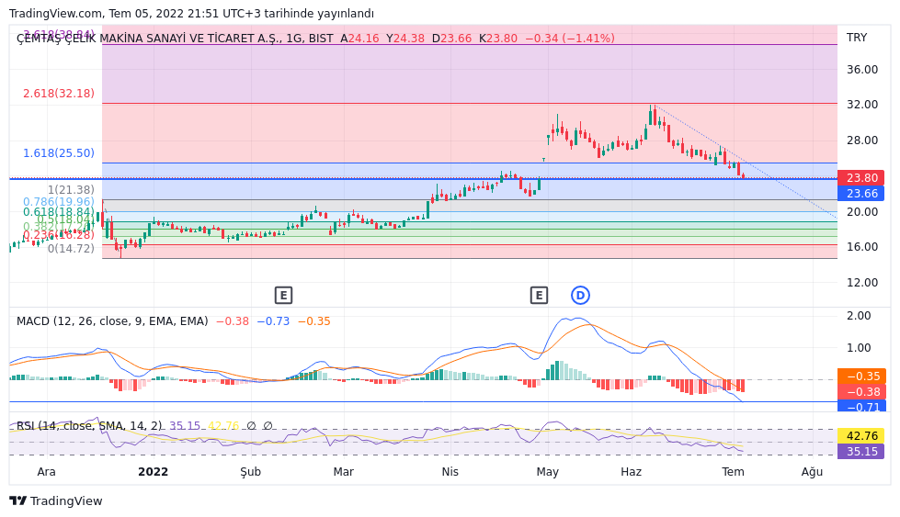The width and height of the screenshot is (900, 517).
Task: Click the blue dividend D marker
Action: 580,296
